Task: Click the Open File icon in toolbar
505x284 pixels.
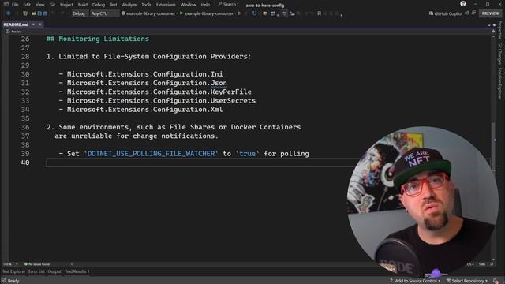Action: click(x=33, y=13)
